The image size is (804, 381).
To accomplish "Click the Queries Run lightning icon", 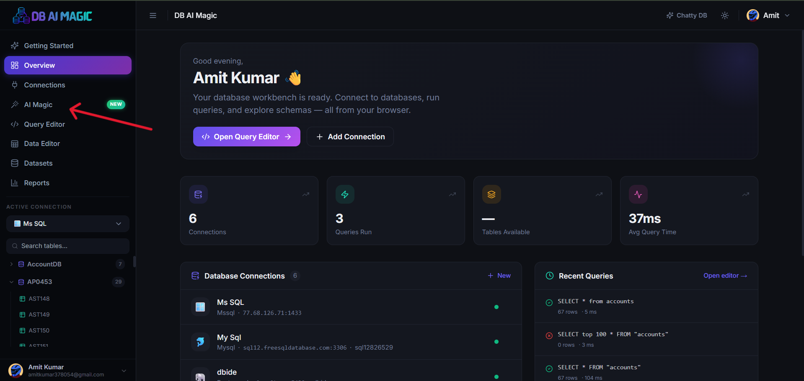I will [x=345, y=194].
